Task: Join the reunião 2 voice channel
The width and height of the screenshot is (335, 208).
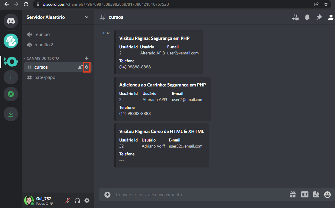Action: [58, 45]
